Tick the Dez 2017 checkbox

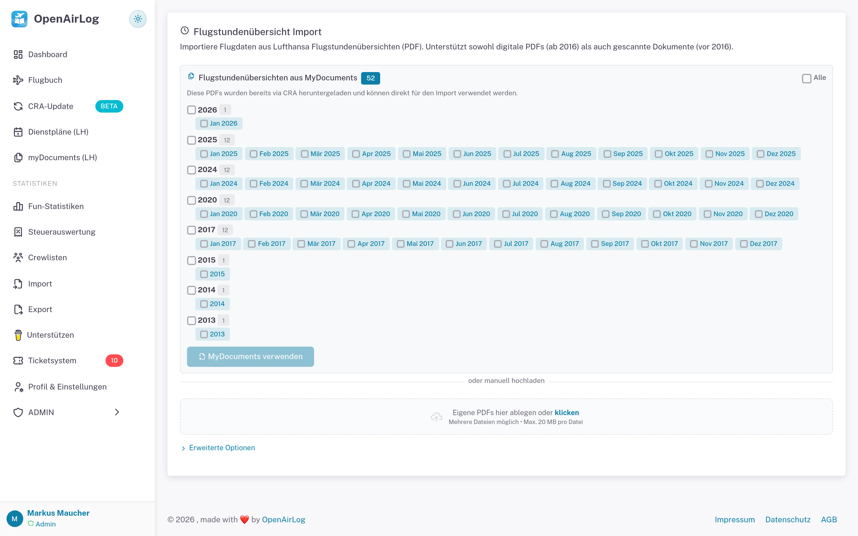[744, 244]
